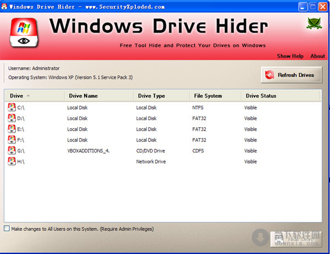Select the E:\ drive label
Screen dimensions: 330x254
coord(20,129)
